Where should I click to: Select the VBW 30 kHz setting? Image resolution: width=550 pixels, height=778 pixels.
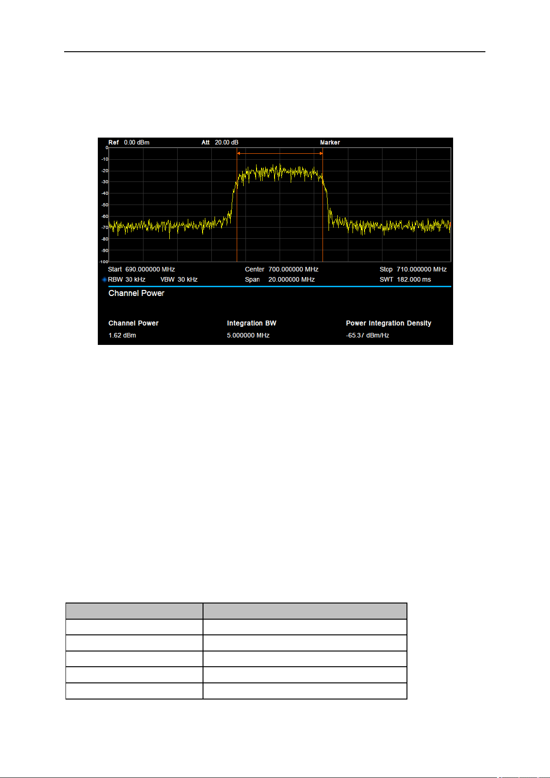179,279
